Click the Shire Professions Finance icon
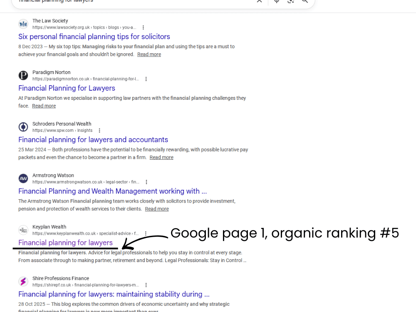Screen dimensions: 416x312 pyautogui.click(x=23, y=282)
